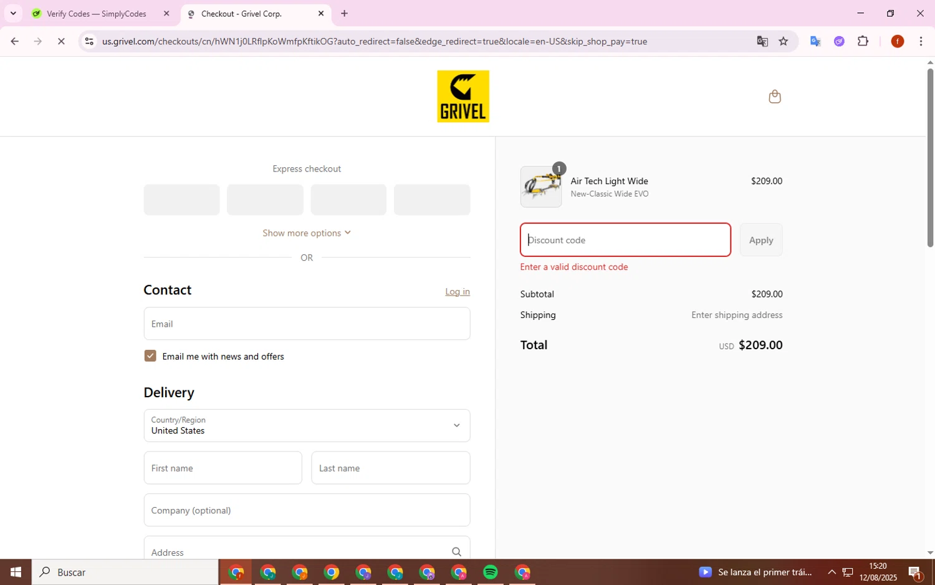This screenshot has height=585, width=935.
Task: Click the third express checkout button
Action: click(348, 200)
